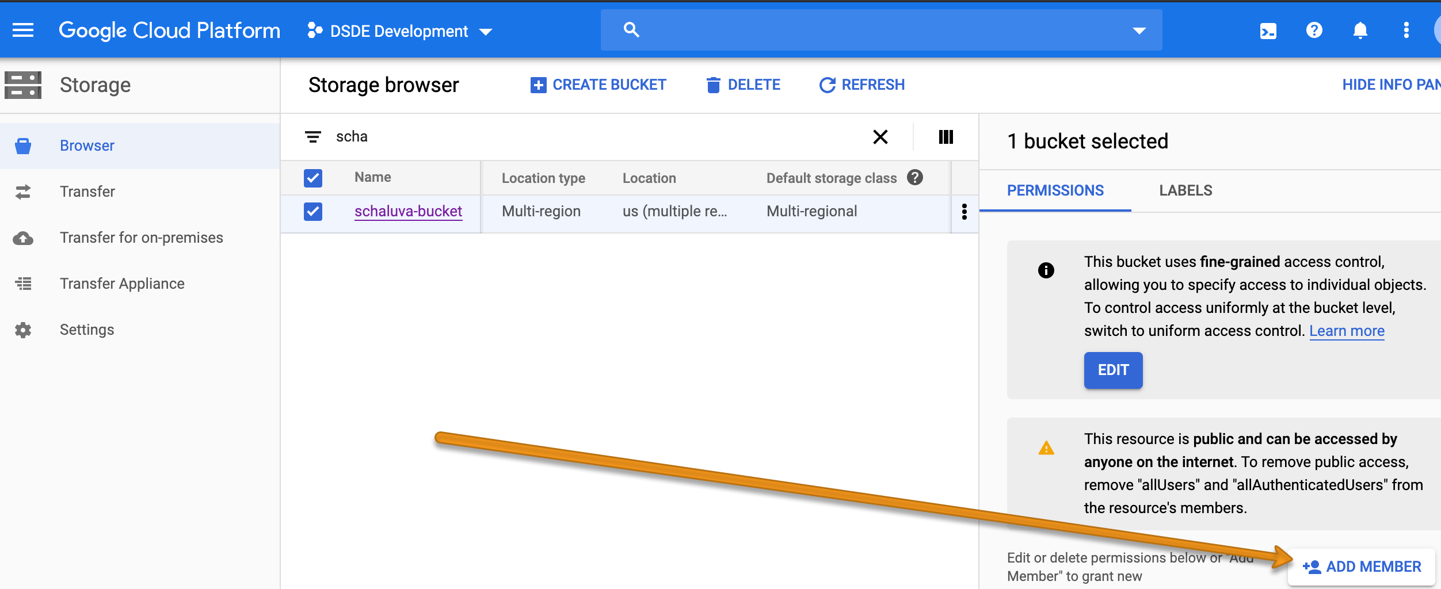Click the 1 bucket selected heading
This screenshot has width=1441, height=589.
pos(1088,141)
